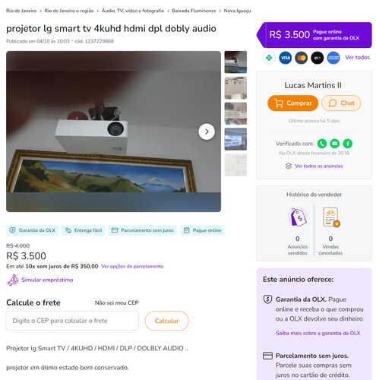376x380 pixels.
Task: Click the Facebook verification icon
Action: 348,144
